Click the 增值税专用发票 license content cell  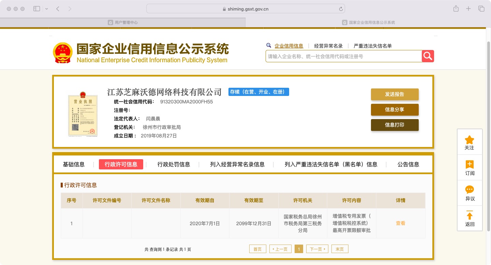(352, 223)
